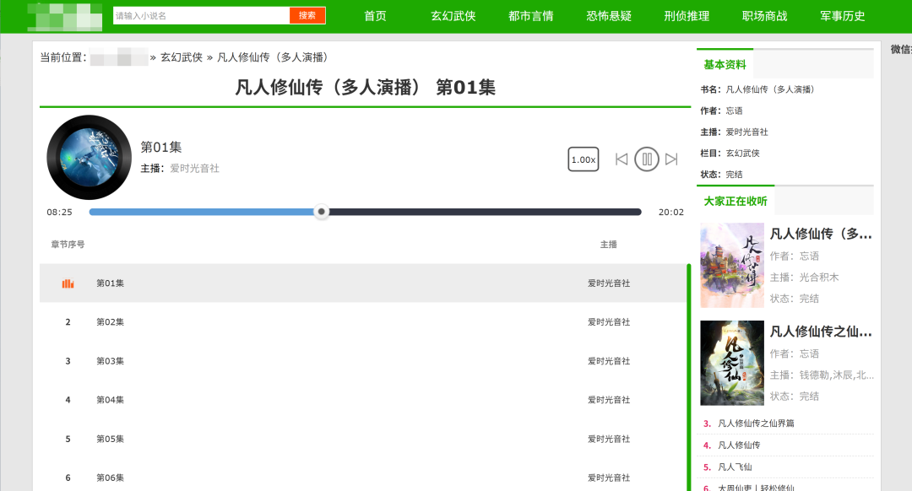This screenshot has width=912, height=491.
Task: Change playback speed using the 1.00x control
Action: (x=583, y=159)
